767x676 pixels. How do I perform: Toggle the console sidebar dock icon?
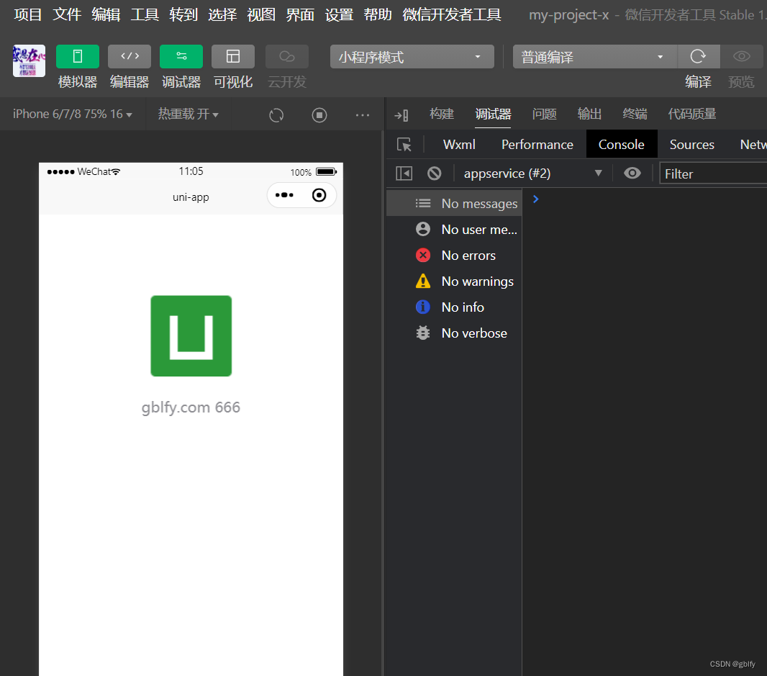404,173
